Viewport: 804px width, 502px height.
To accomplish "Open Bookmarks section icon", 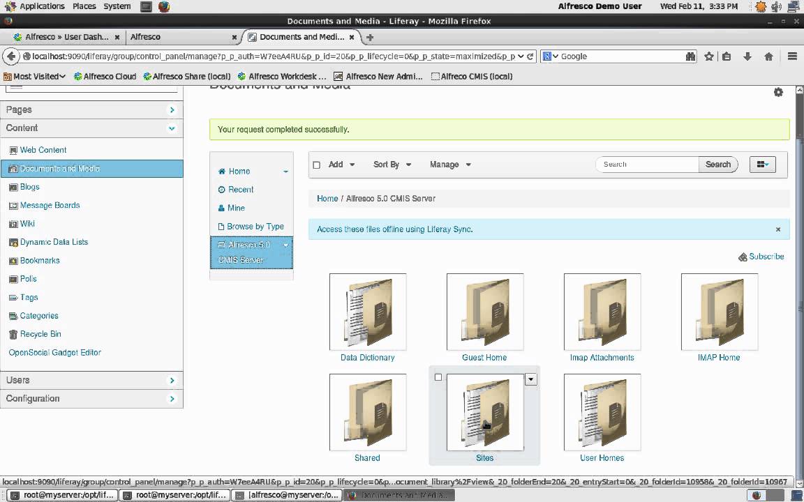I will tap(13, 261).
